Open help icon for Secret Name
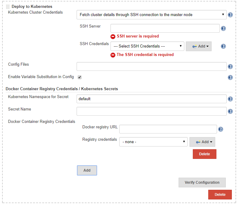Screen dimensions: 237x204 click(x=230, y=111)
